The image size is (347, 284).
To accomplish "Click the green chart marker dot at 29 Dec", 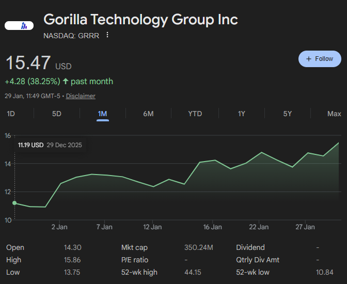I will (14, 203).
